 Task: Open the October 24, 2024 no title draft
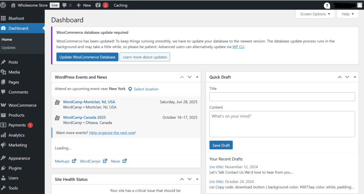pos(216,182)
